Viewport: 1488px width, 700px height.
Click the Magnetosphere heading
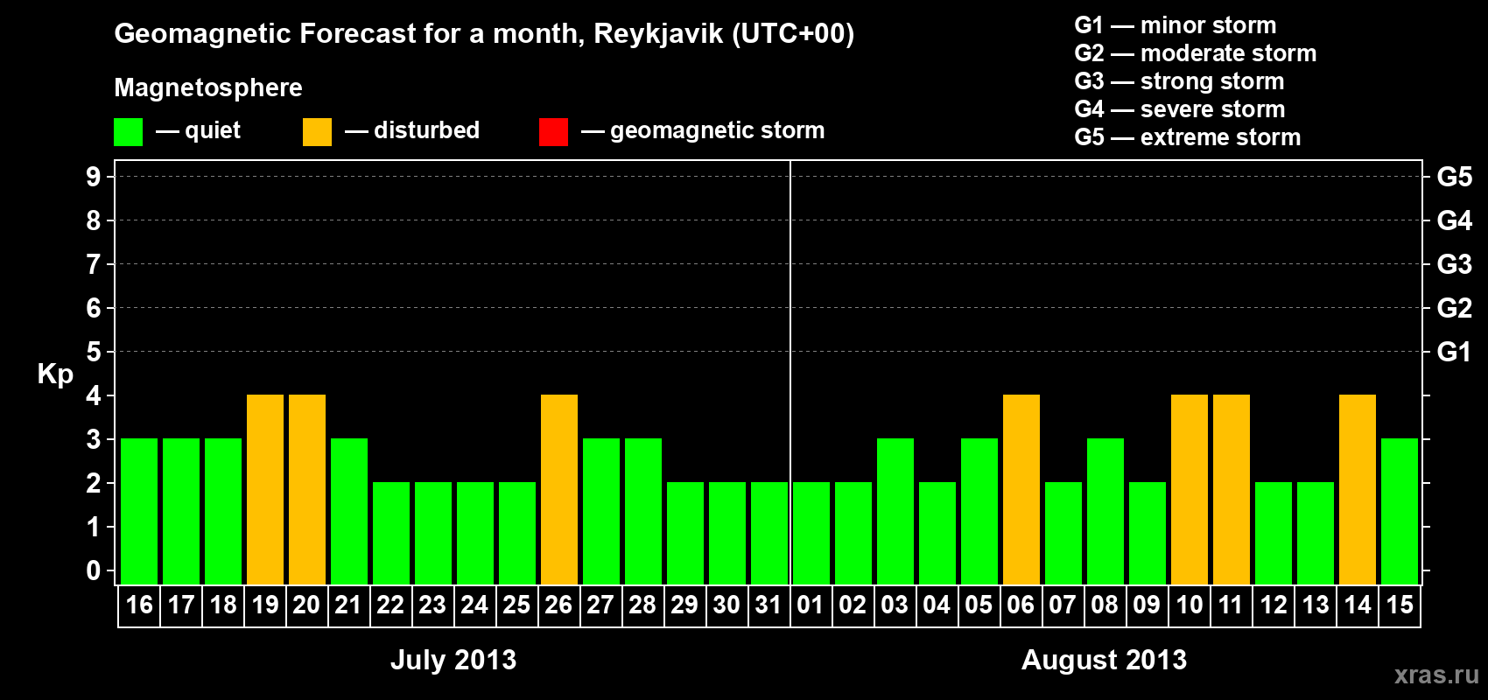click(x=208, y=88)
